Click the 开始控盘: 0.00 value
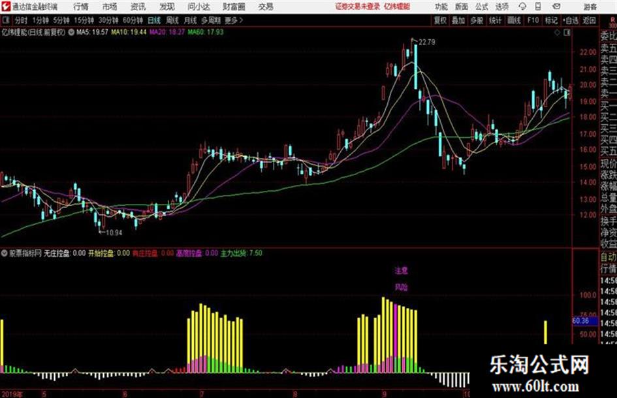 click(108, 253)
